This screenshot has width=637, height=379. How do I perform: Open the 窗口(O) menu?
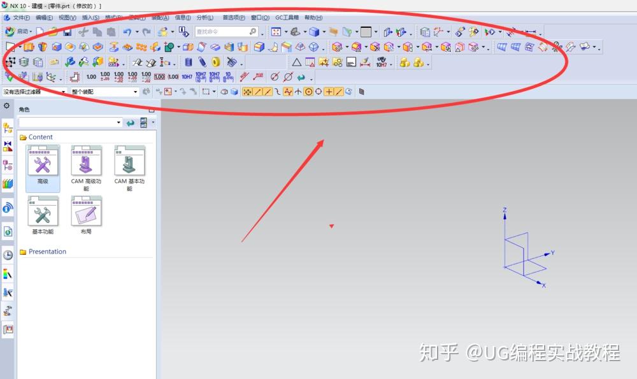260,17
